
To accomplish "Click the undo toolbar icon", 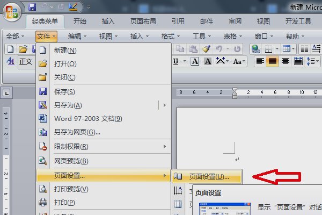I will click(219, 49).
